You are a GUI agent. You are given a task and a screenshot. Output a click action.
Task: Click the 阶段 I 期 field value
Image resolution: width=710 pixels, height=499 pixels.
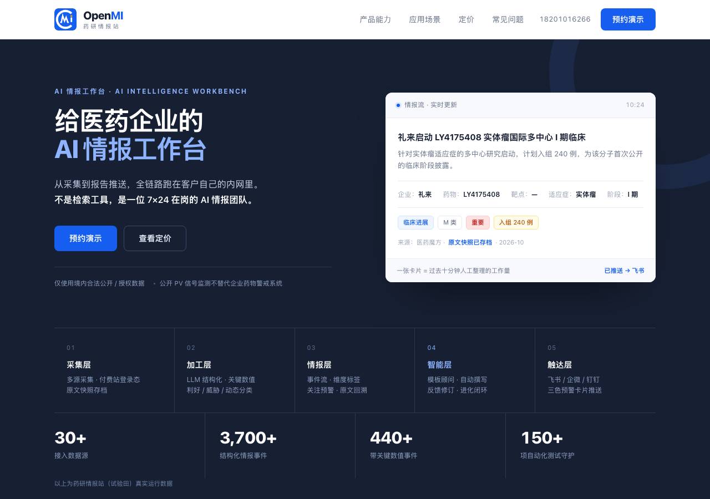[633, 195]
